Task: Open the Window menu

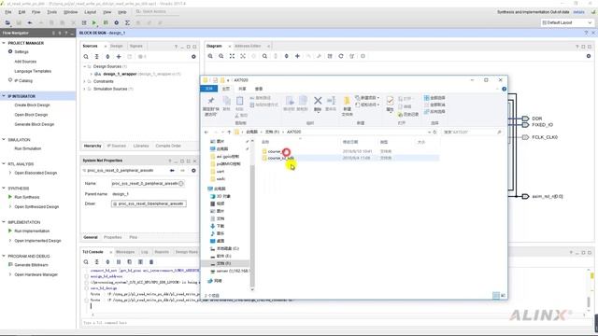Action: click(x=71, y=12)
